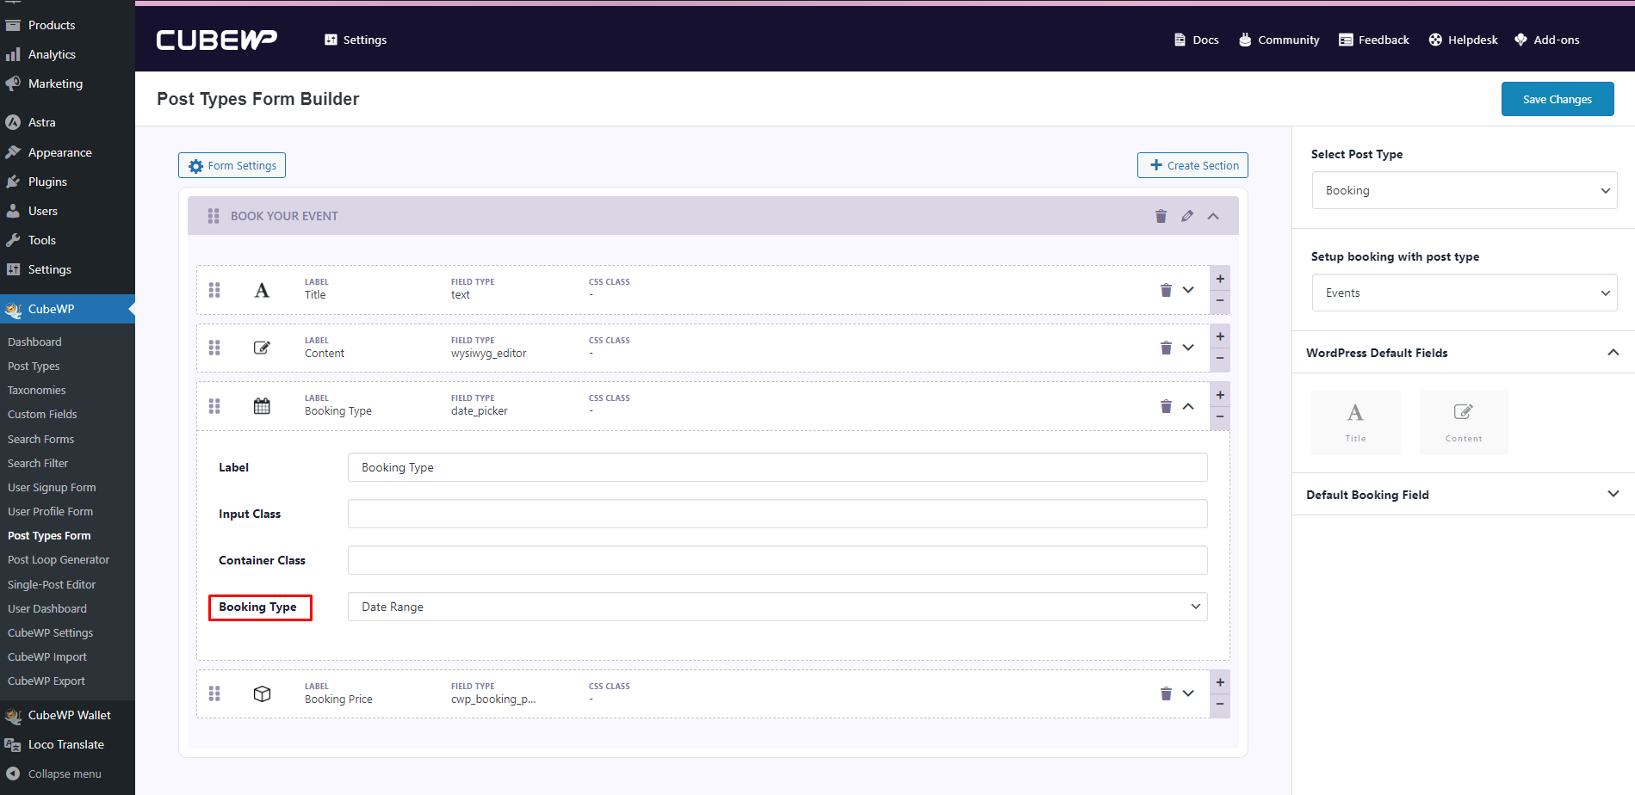
Task: Expand the Title field settings
Action: [x=1188, y=290]
